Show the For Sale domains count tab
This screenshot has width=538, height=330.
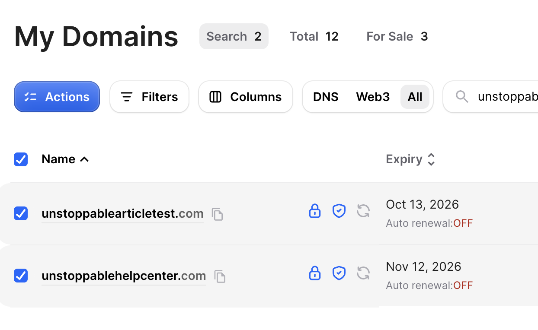click(397, 36)
